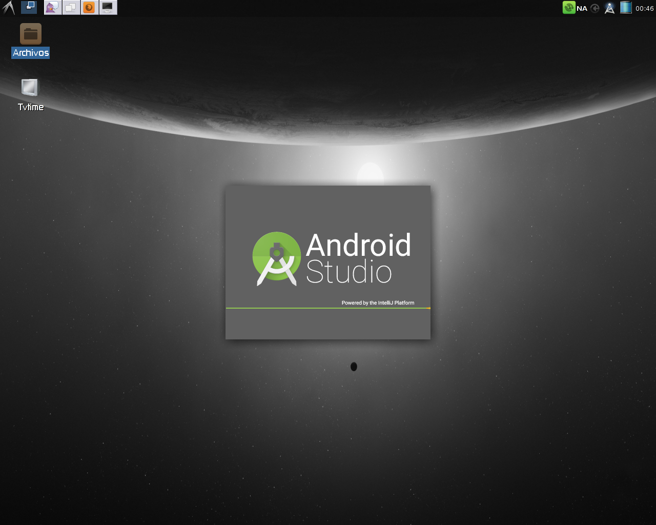Open the wireless network tower icon

(x=609, y=8)
